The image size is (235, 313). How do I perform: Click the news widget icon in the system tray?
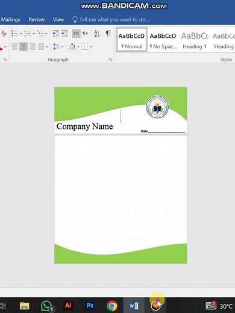211,306
